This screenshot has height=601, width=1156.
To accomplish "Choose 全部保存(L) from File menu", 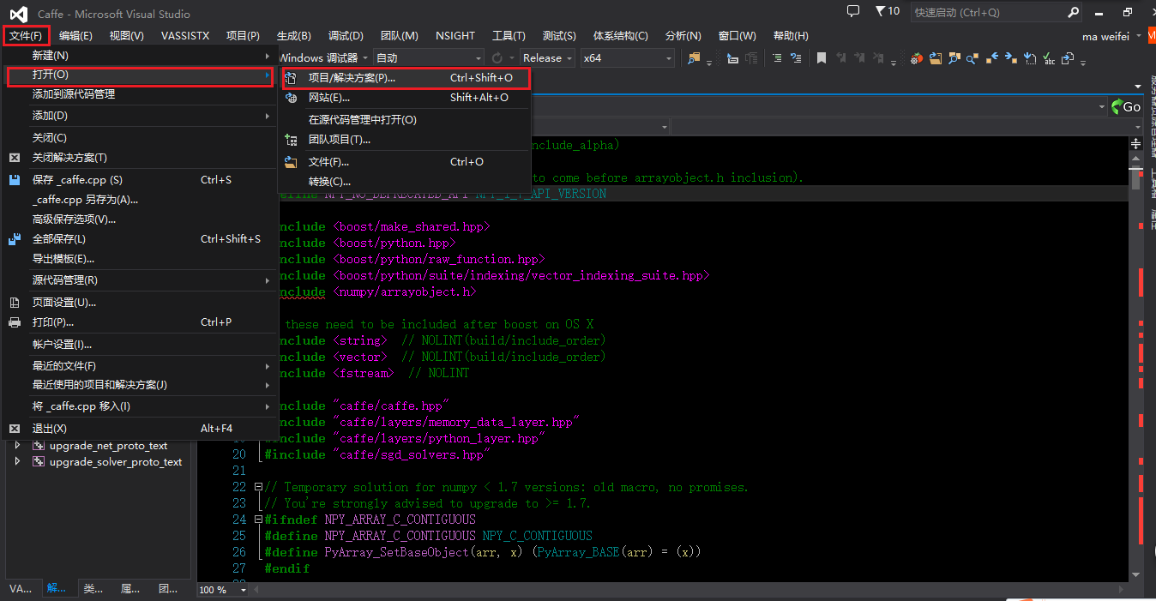I will coord(140,239).
